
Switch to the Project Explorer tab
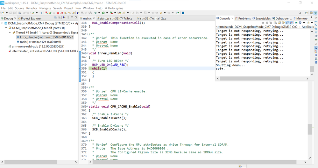coord(31,18)
